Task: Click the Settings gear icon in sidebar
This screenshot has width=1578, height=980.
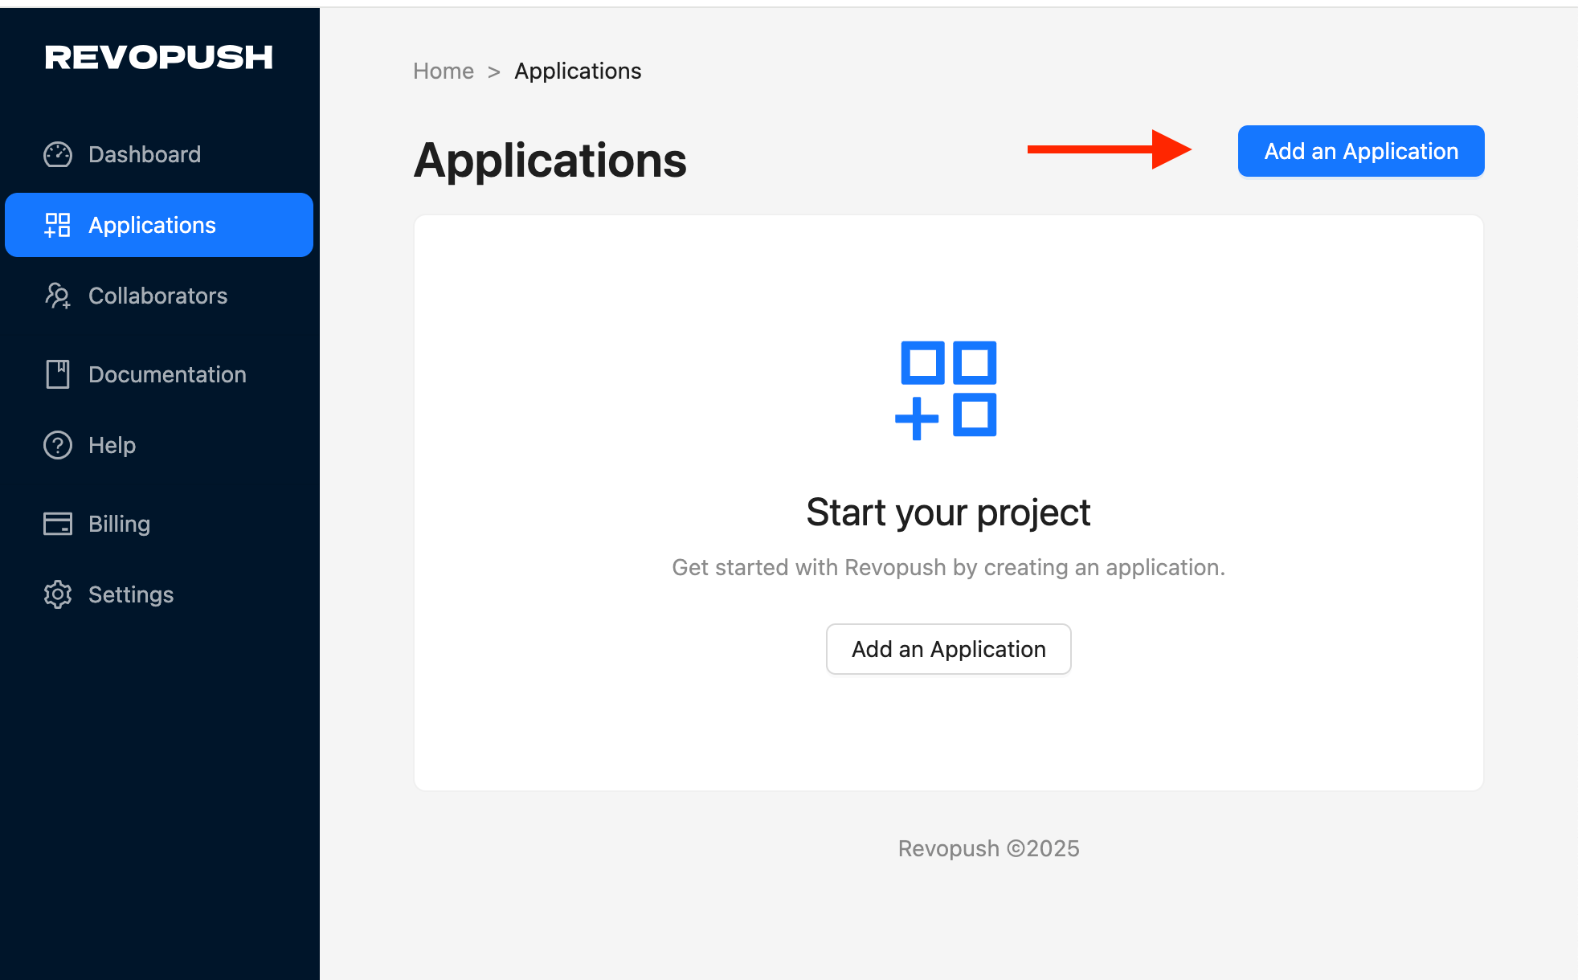Action: (x=57, y=594)
